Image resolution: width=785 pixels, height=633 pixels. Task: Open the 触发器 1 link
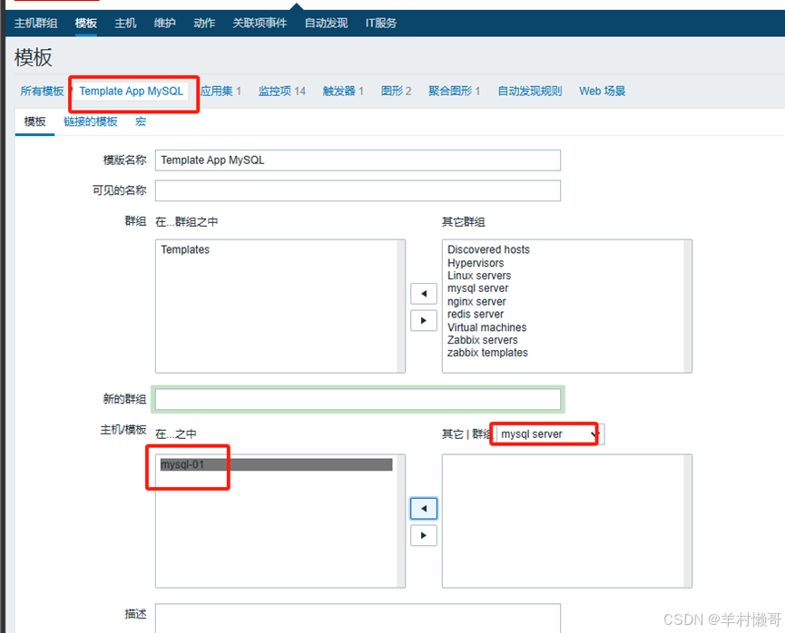343,91
